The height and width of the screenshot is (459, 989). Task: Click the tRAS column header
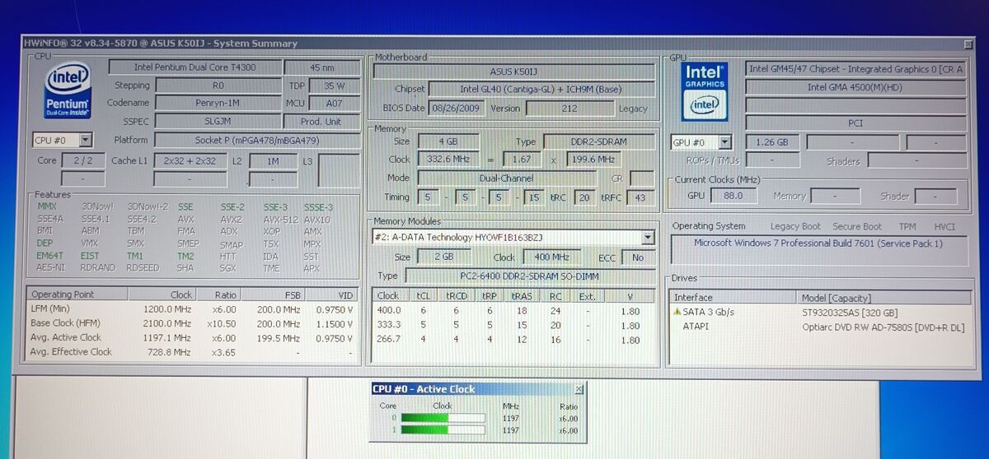521,296
